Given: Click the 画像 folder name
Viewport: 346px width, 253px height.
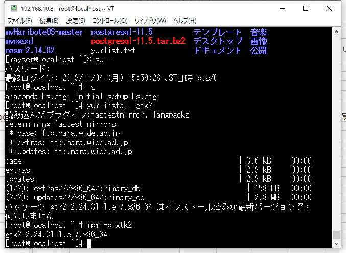Looking at the screenshot, I should pos(259,41).
